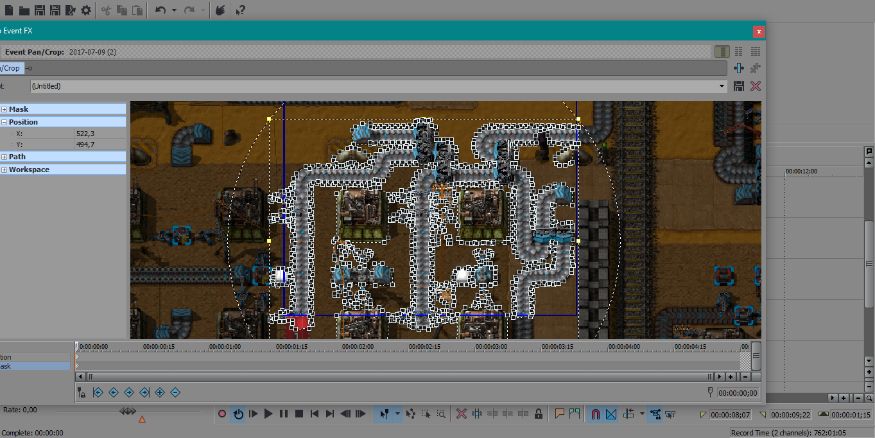This screenshot has width=875, height=438.
Task: Click the playback Rate slider
Action: [x=128, y=412]
